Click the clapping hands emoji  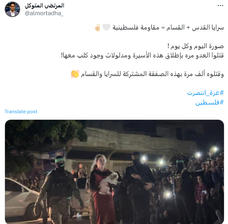(75, 74)
